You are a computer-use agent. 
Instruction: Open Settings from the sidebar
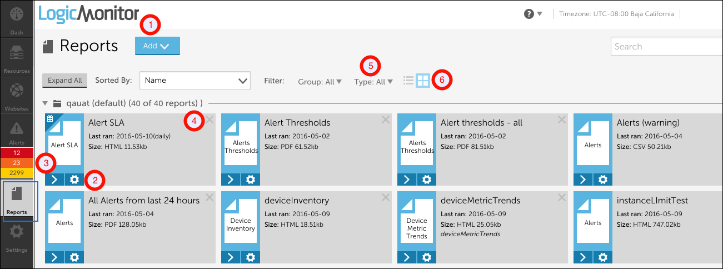(17, 238)
